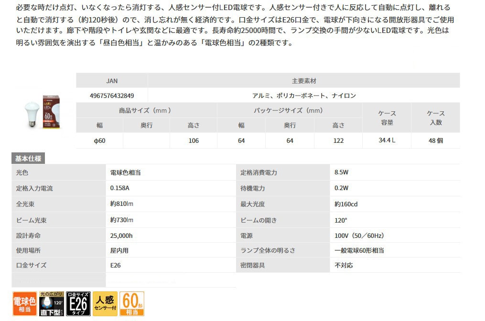Click the 電源 value 100V (50/60Hz)

[x=359, y=235]
